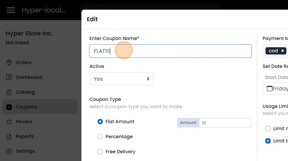Click the Catalog clipboard icon
This screenshot has height=161, width=288.
[9, 92]
